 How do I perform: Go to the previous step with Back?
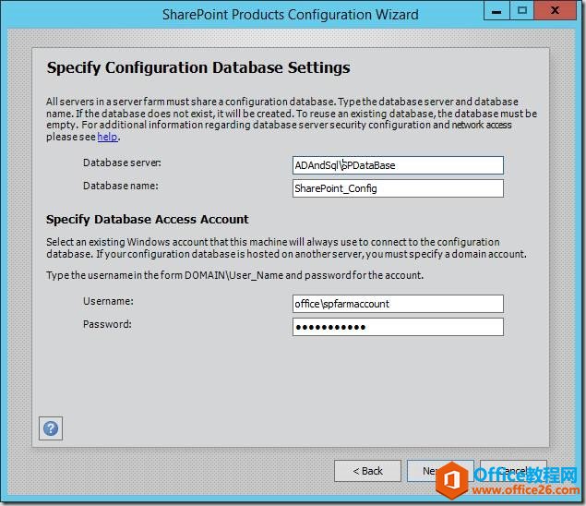(x=367, y=471)
